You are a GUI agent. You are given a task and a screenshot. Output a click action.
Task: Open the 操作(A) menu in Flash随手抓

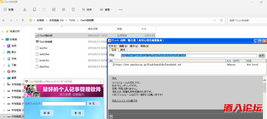click(x=134, y=46)
